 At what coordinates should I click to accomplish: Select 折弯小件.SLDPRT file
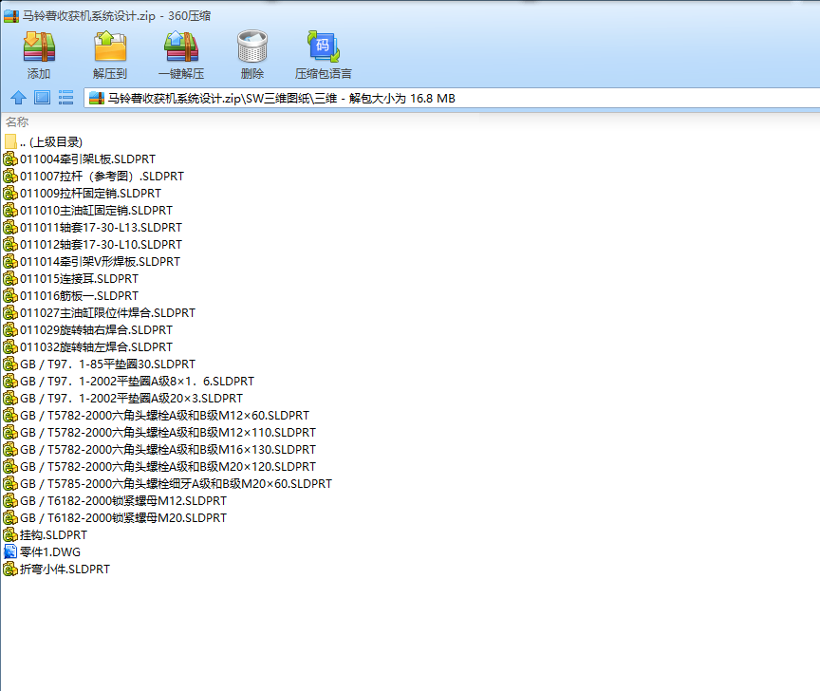pos(57,570)
